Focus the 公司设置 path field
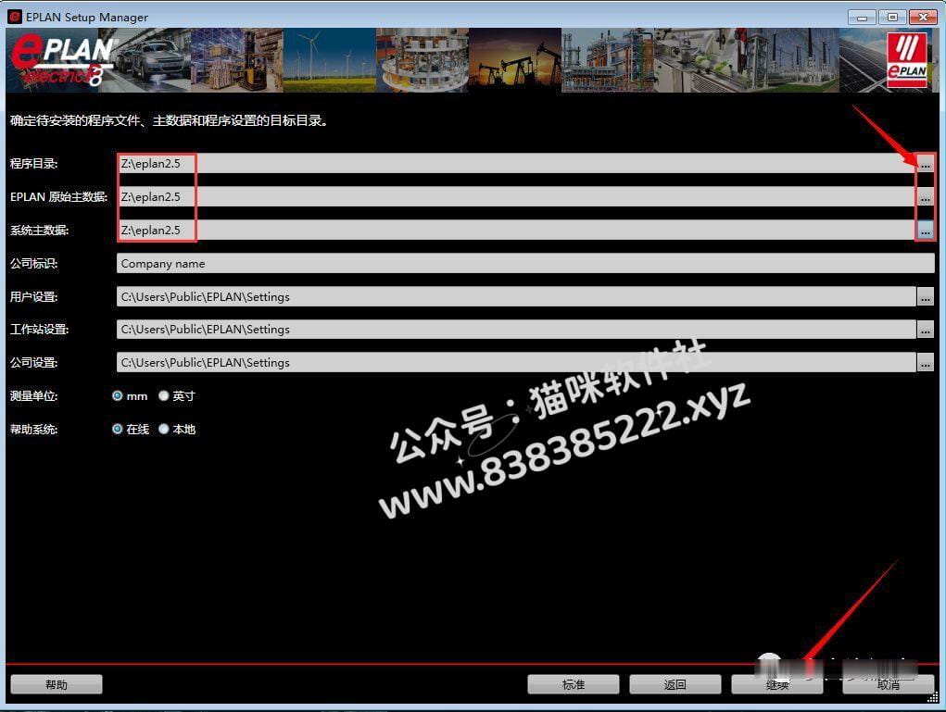The image size is (946, 712). [516, 362]
